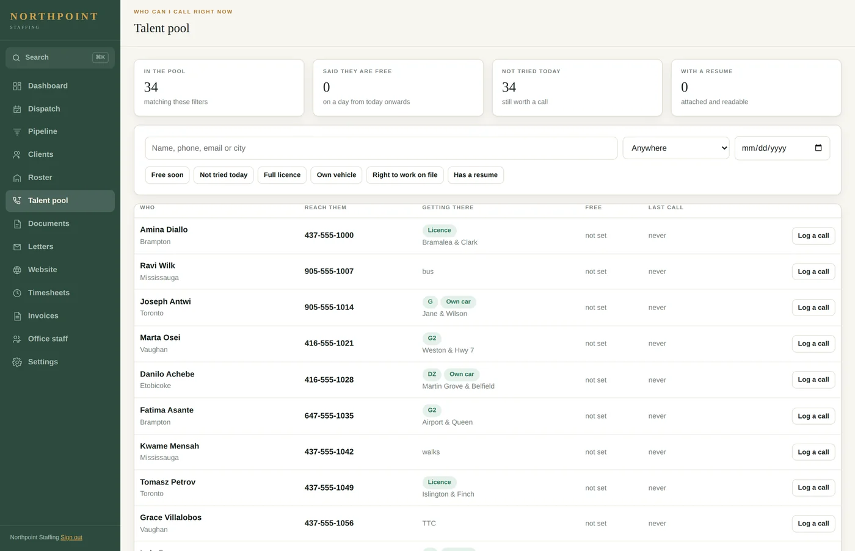The image size is (855, 551).
Task: Click the Office staff users icon
Action: (x=17, y=339)
